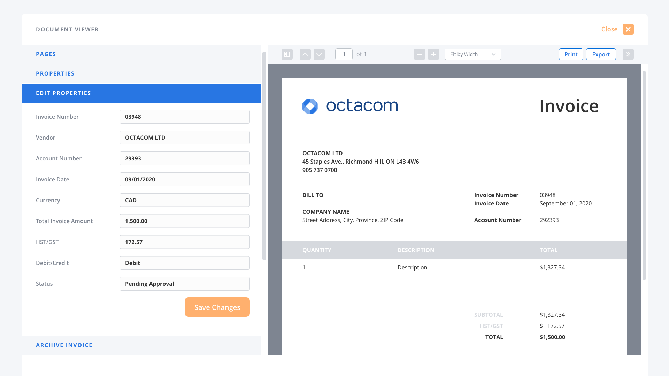The height and width of the screenshot is (376, 669).
Task: Click the double chevron expand icon
Action: [628, 54]
